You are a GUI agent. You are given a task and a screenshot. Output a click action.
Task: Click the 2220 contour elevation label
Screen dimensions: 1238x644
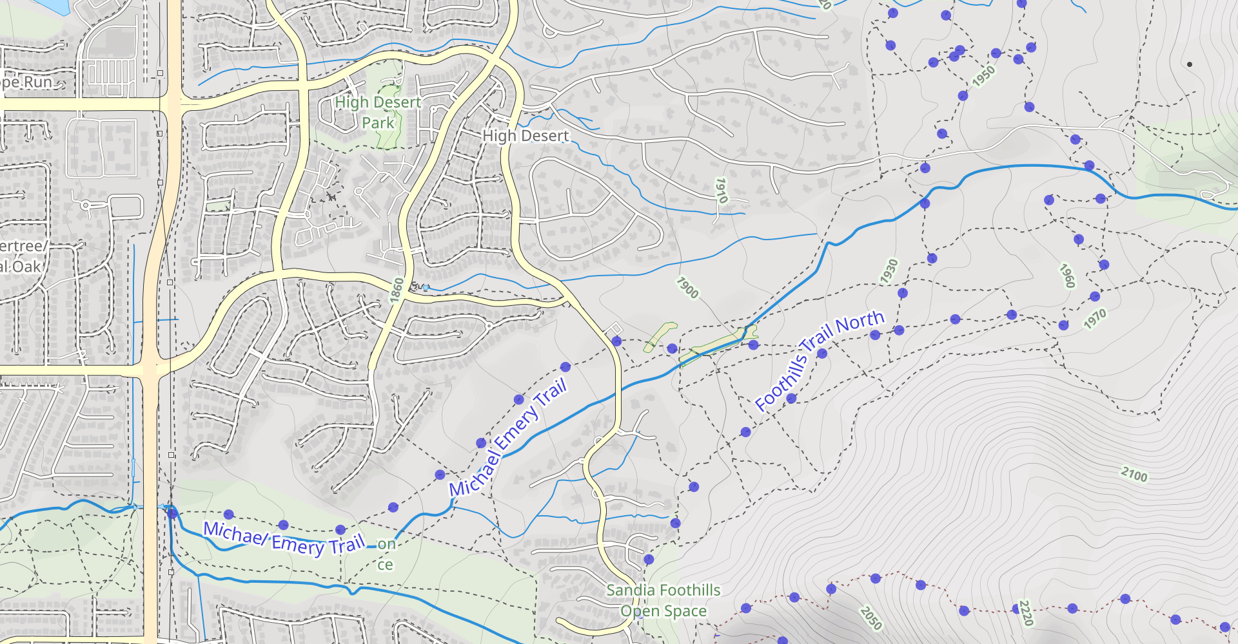1026,613
